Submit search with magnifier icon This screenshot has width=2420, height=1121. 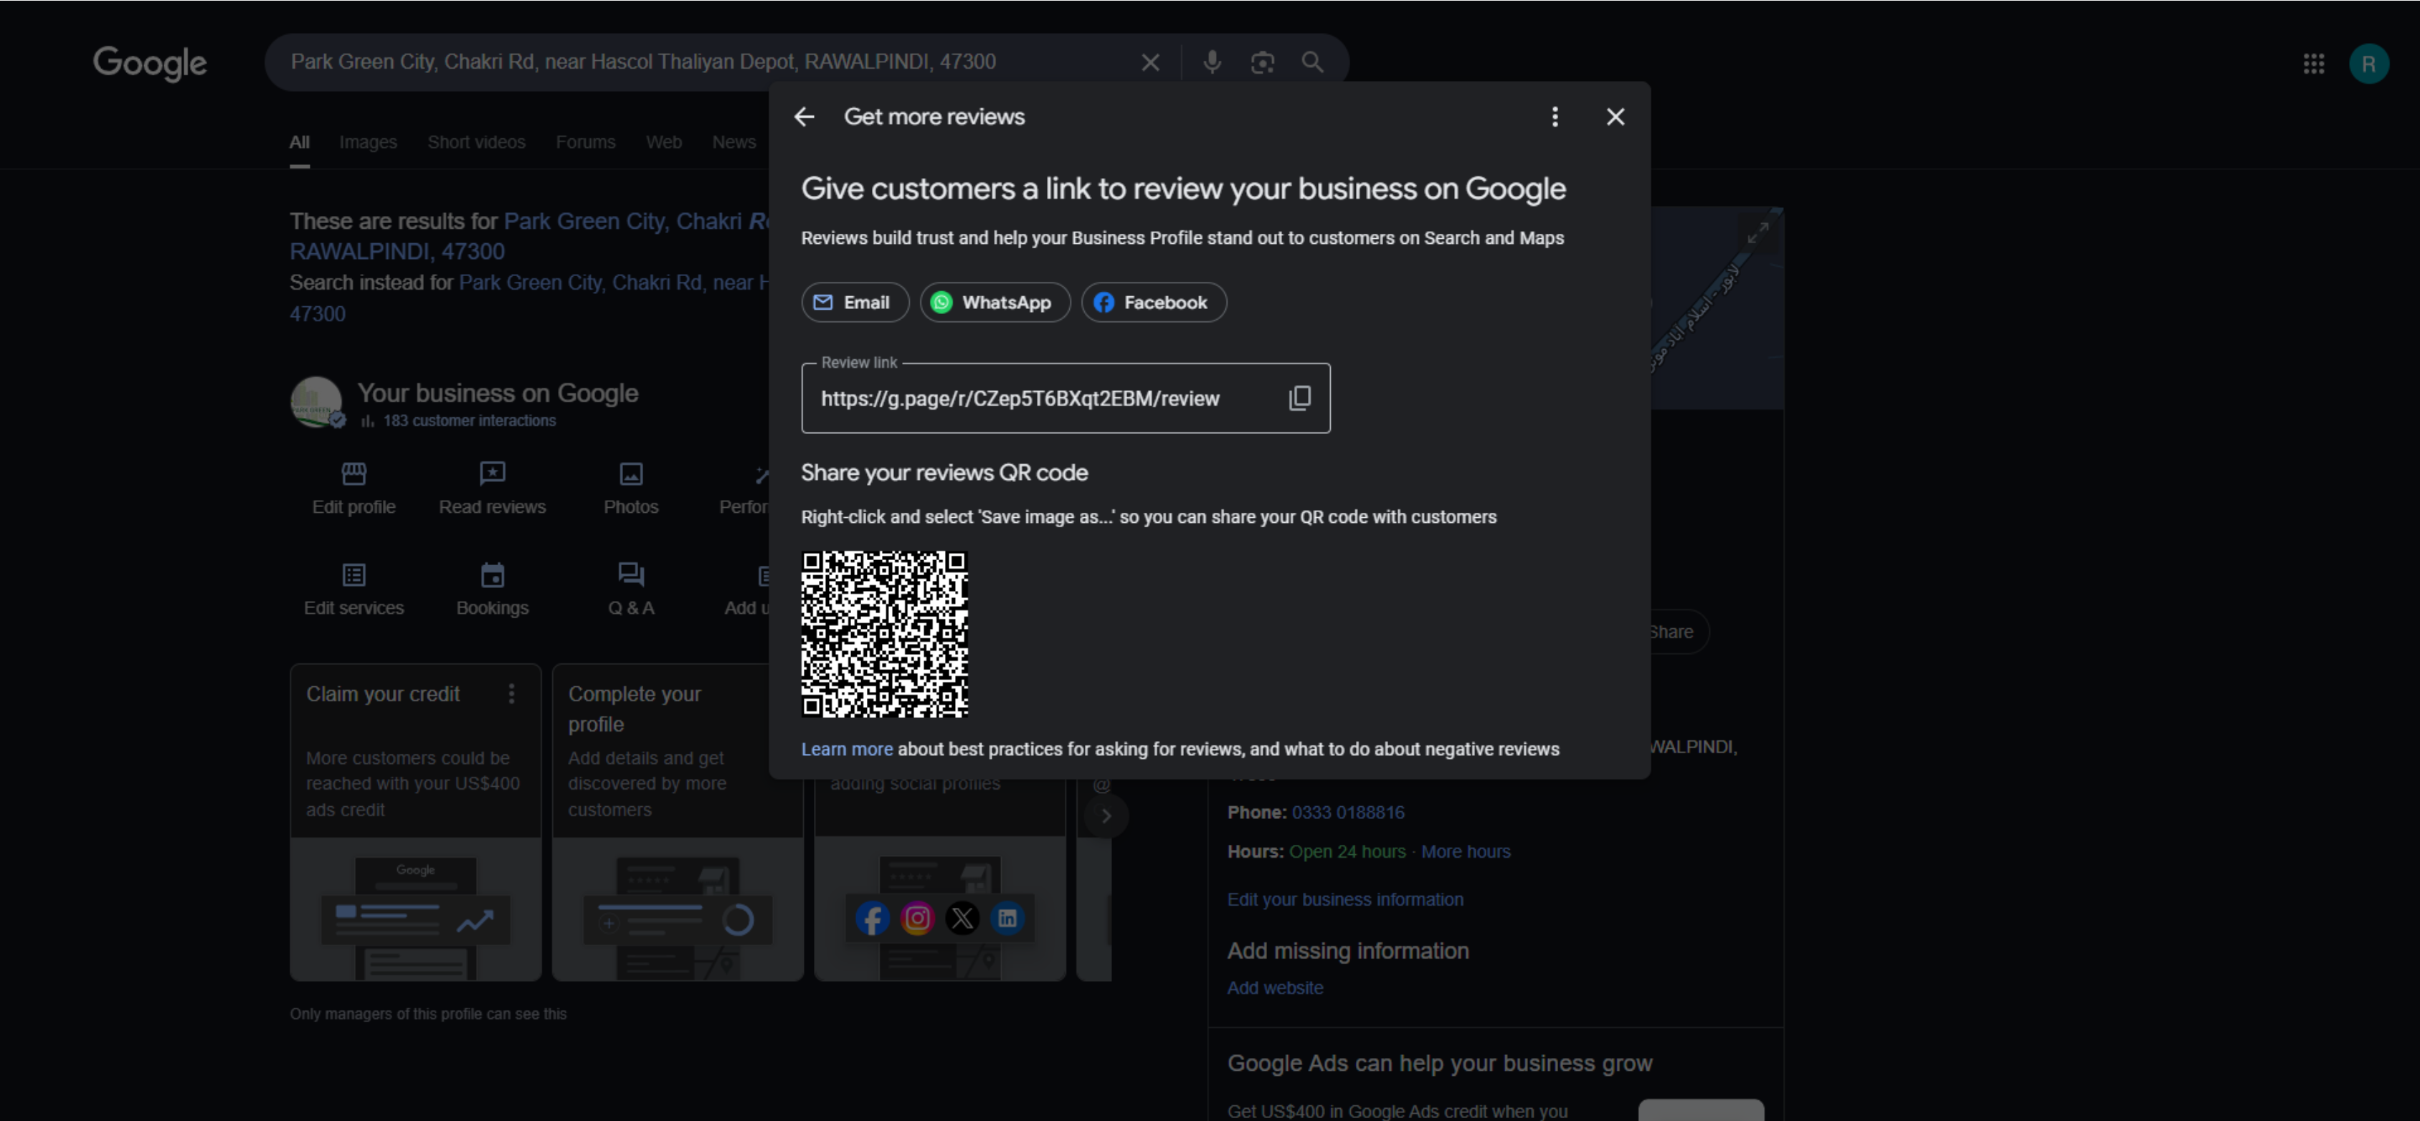point(1311,62)
